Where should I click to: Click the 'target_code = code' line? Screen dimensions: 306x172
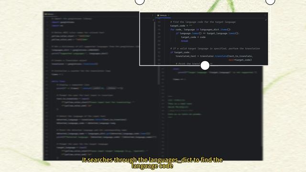pyautogui.click(x=193, y=37)
